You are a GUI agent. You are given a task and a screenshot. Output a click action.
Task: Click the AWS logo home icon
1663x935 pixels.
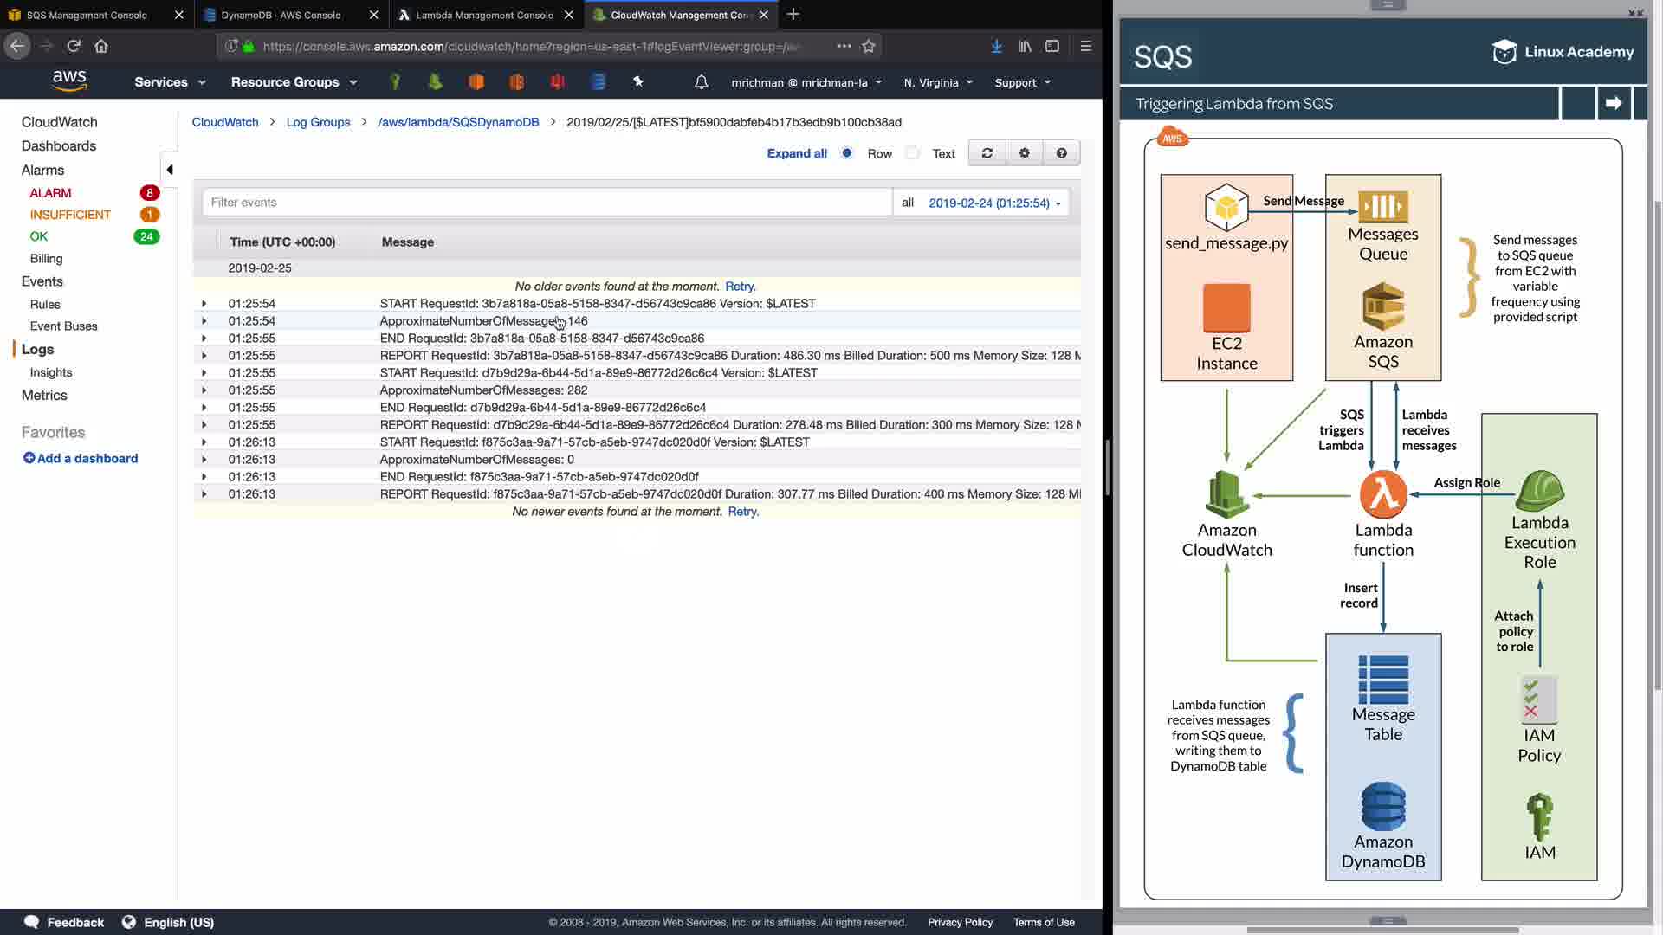[69, 81]
